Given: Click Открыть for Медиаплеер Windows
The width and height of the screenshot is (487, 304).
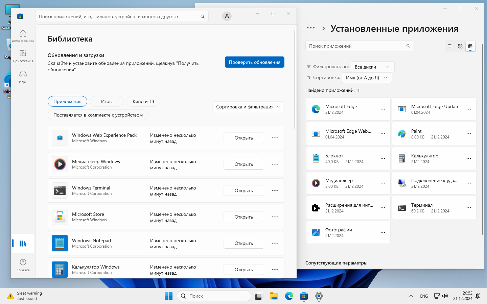Looking at the screenshot, I should click(x=244, y=164).
